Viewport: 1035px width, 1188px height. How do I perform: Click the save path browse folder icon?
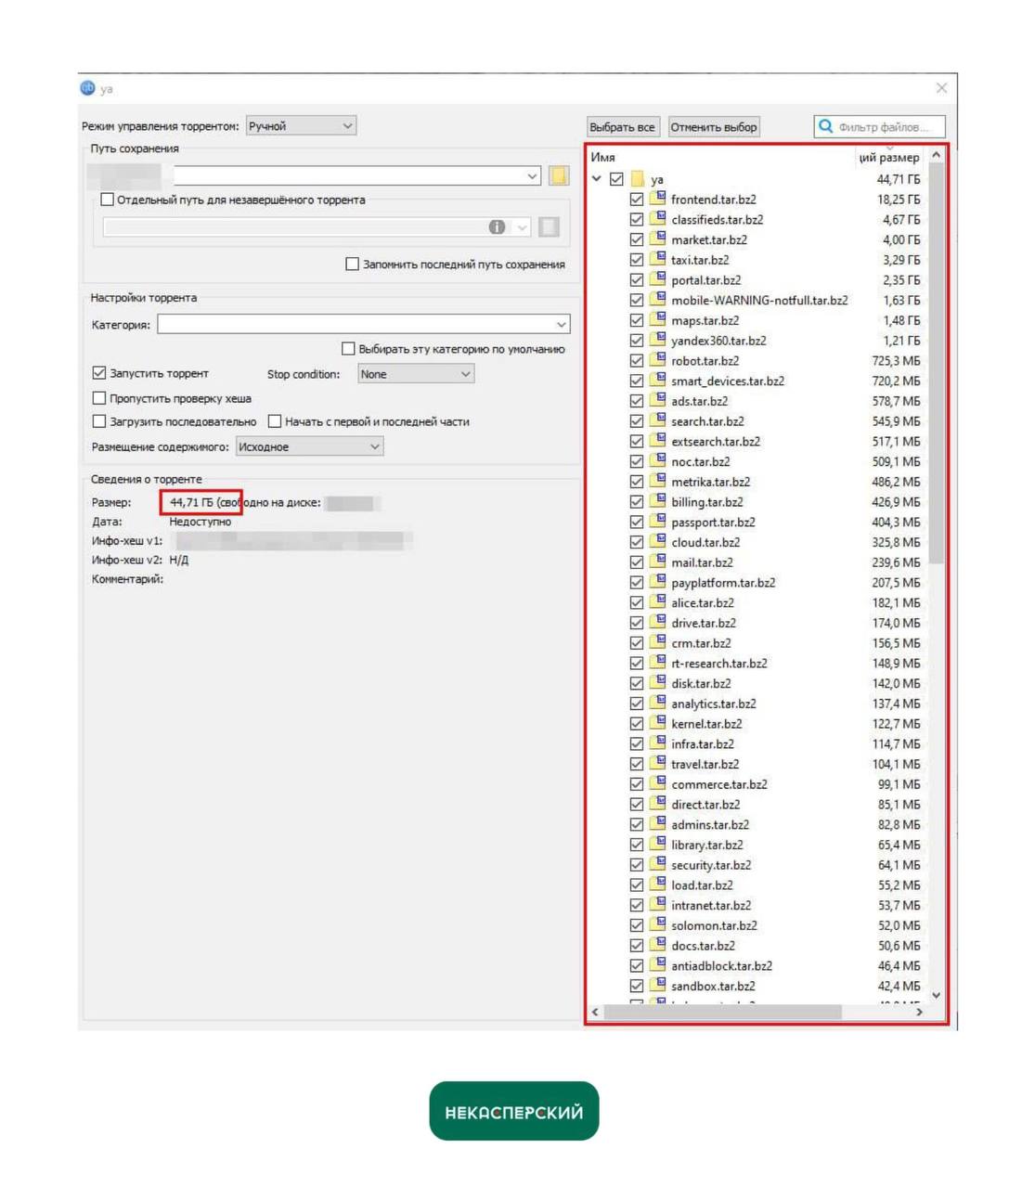point(559,175)
